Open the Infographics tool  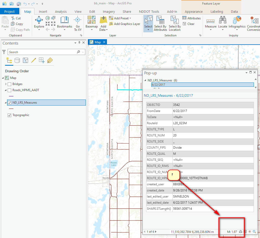pyautogui.click(x=237, y=23)
